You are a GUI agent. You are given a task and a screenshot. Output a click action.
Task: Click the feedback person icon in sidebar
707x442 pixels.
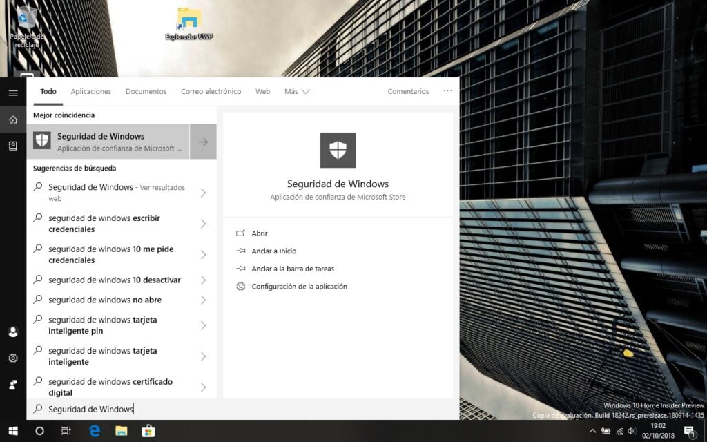(x=13, y=385)
